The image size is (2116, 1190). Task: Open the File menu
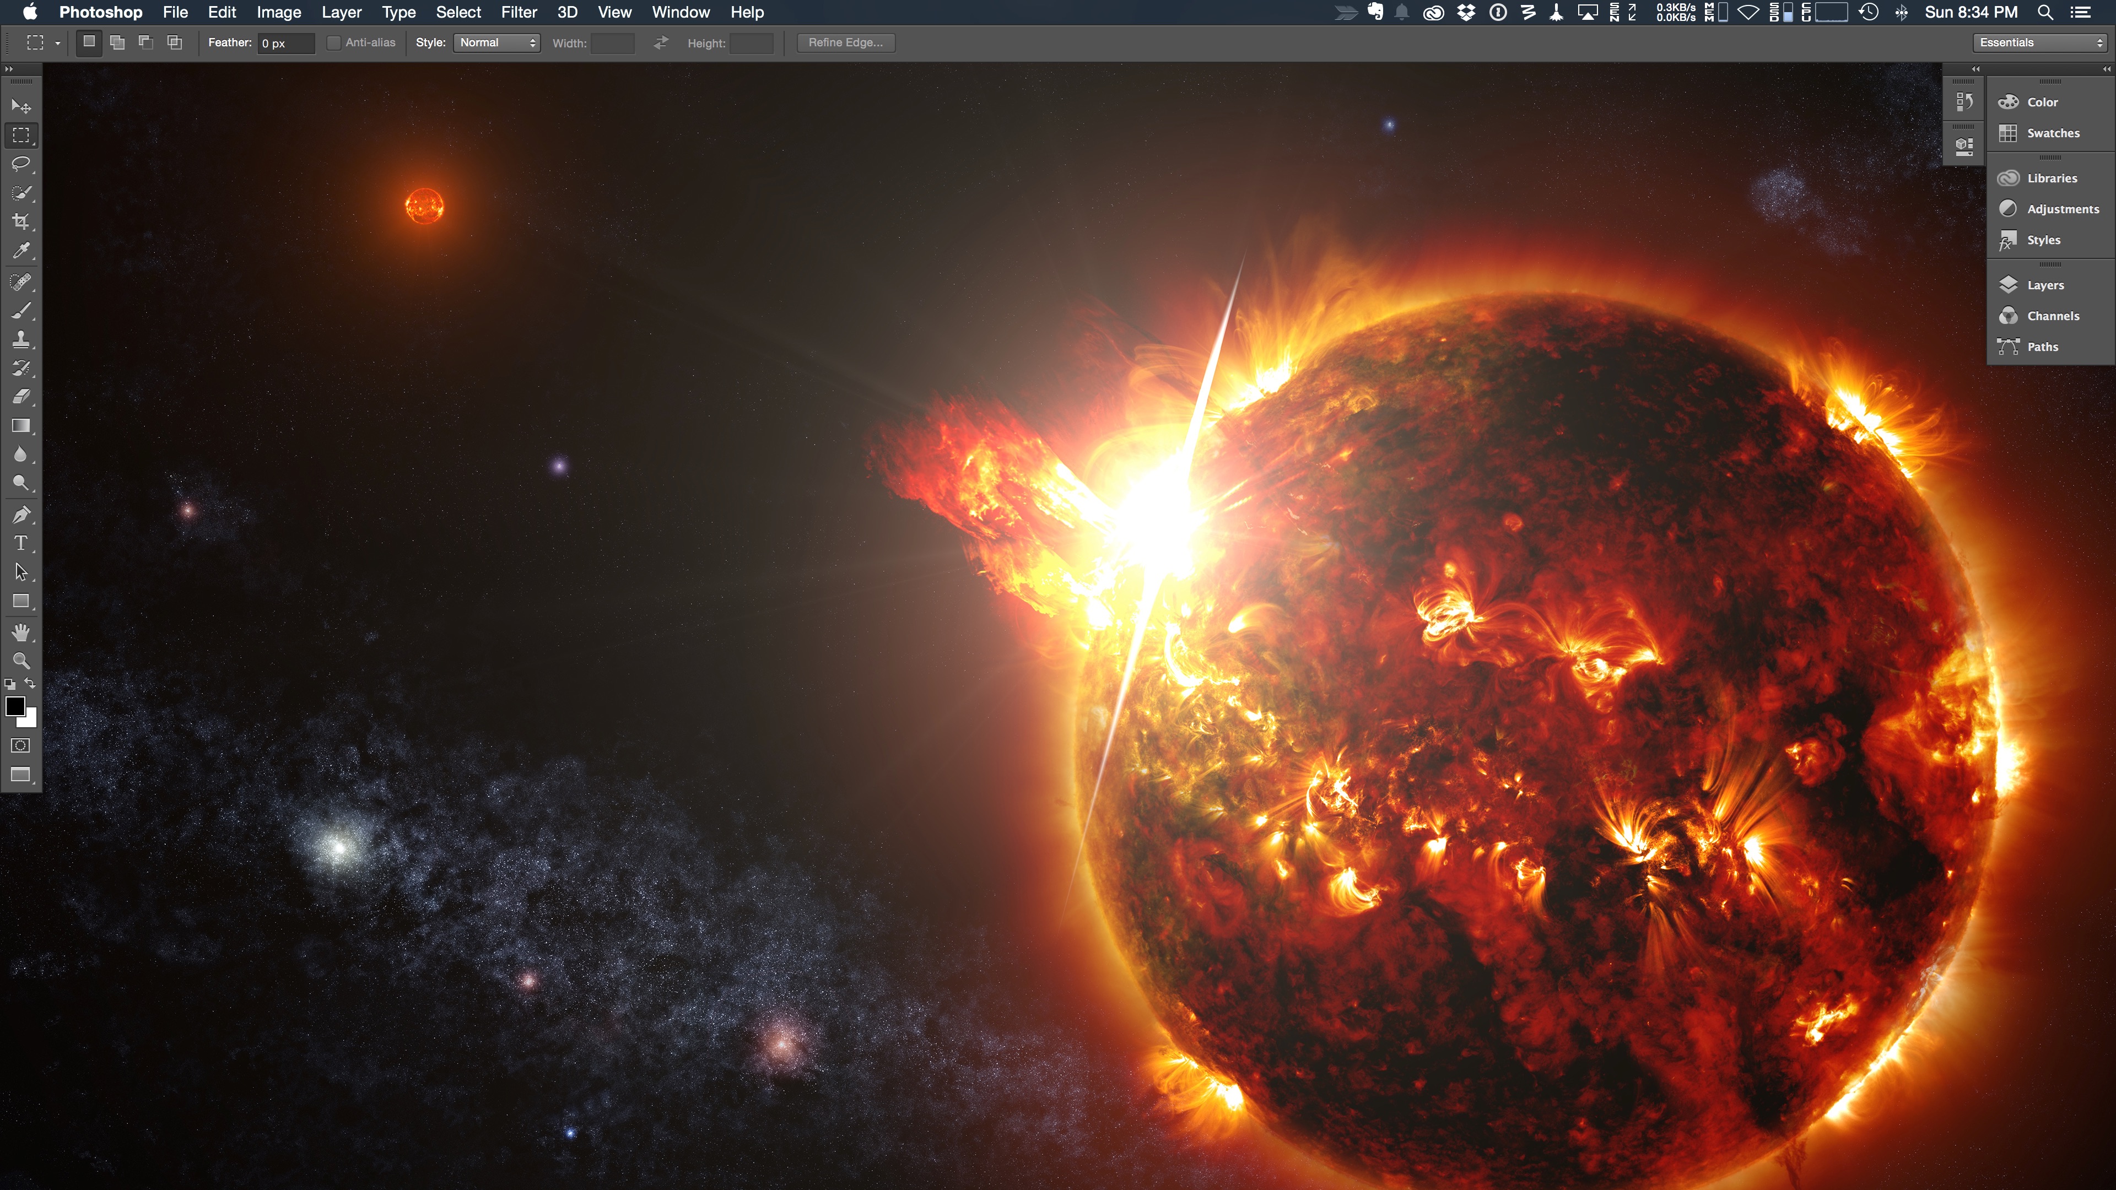tap(175, 12)
